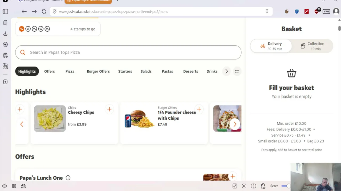Add the partly hidden left highlight item
This screenshot has height=191, width=341.
(x=20, y=109)
